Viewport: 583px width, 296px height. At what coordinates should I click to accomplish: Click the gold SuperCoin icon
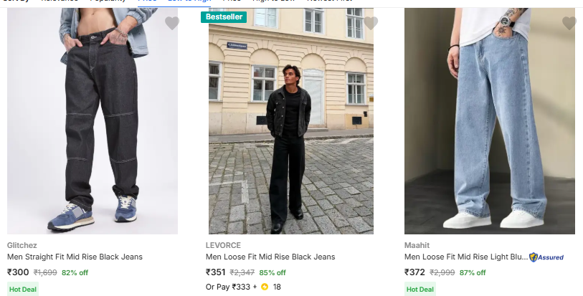pos(265,287)
